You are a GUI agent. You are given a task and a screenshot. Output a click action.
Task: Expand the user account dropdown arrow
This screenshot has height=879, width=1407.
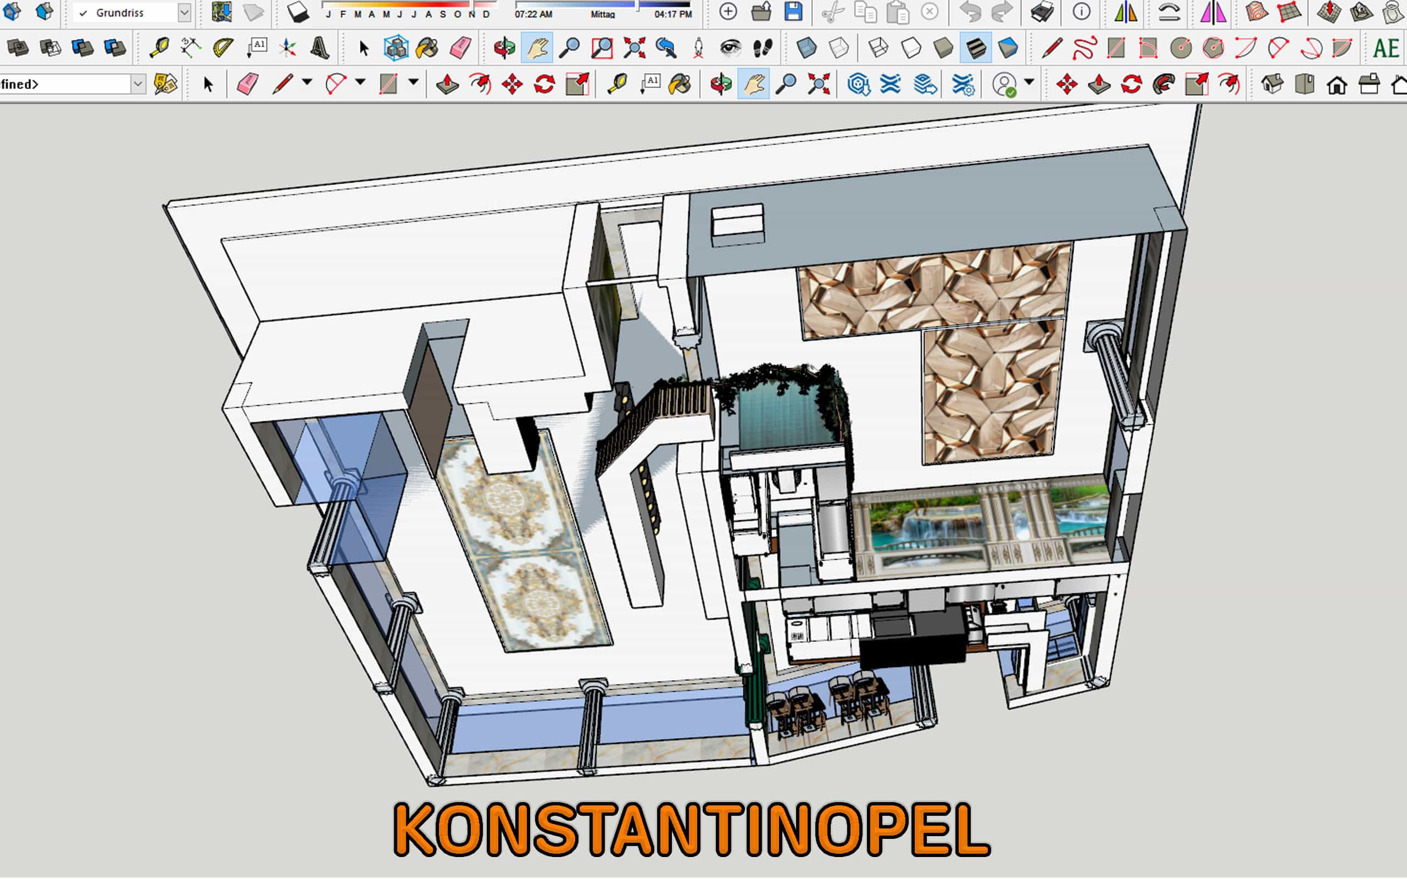pos(1029,82)
